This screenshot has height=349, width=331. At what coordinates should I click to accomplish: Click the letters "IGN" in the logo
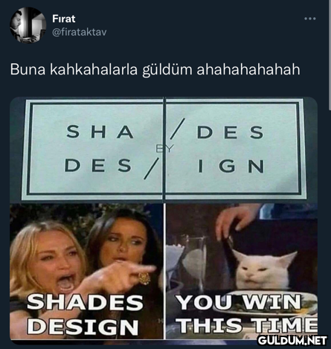pyautogui.click(x=231, y=166)
